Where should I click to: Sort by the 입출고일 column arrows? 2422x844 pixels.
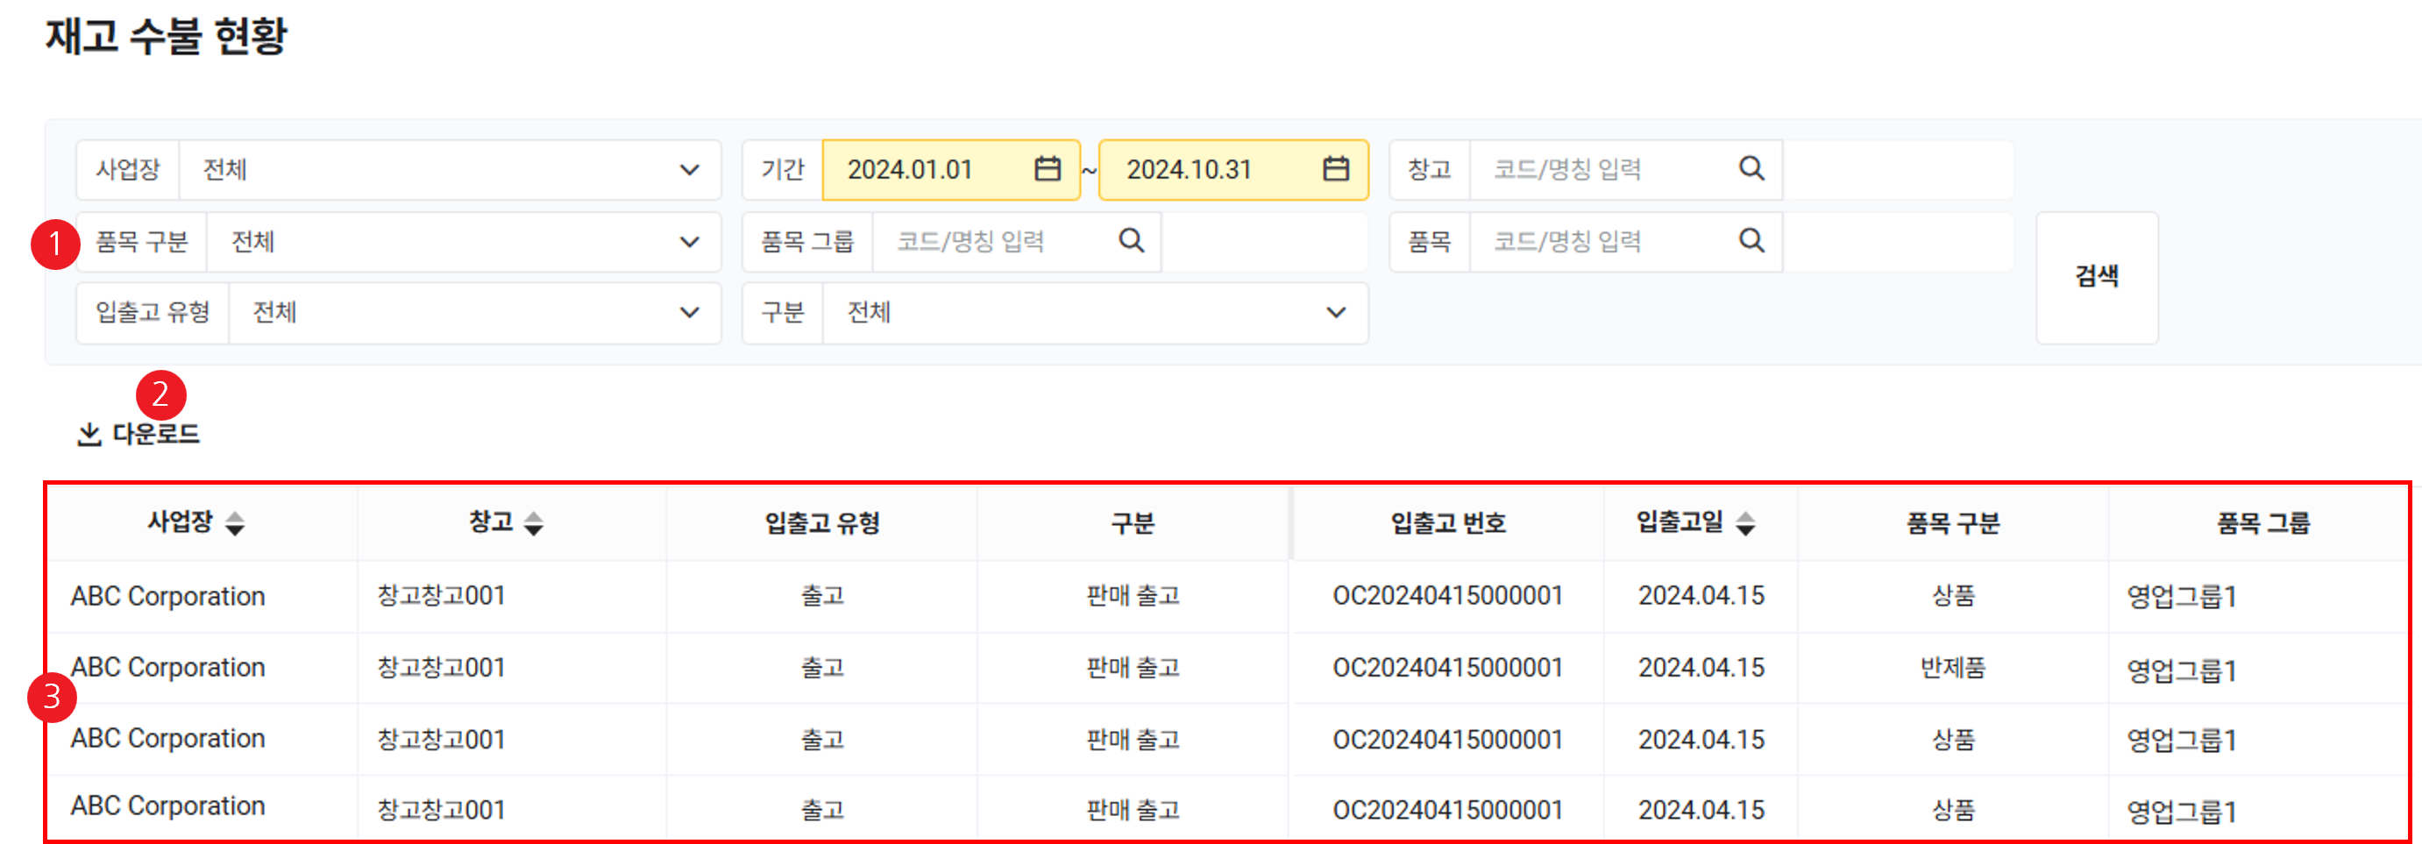[x=1745, y=523]
